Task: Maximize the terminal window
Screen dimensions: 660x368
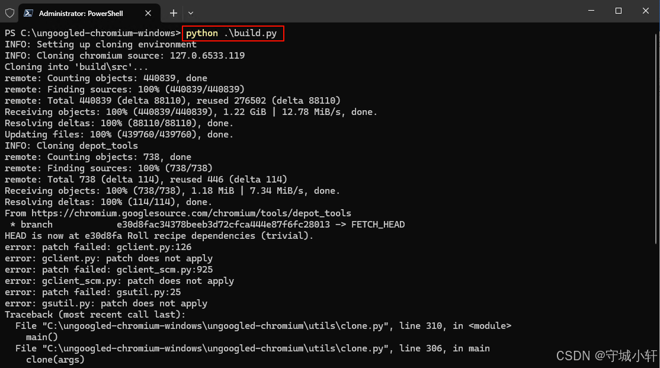Action: [619, 11]
